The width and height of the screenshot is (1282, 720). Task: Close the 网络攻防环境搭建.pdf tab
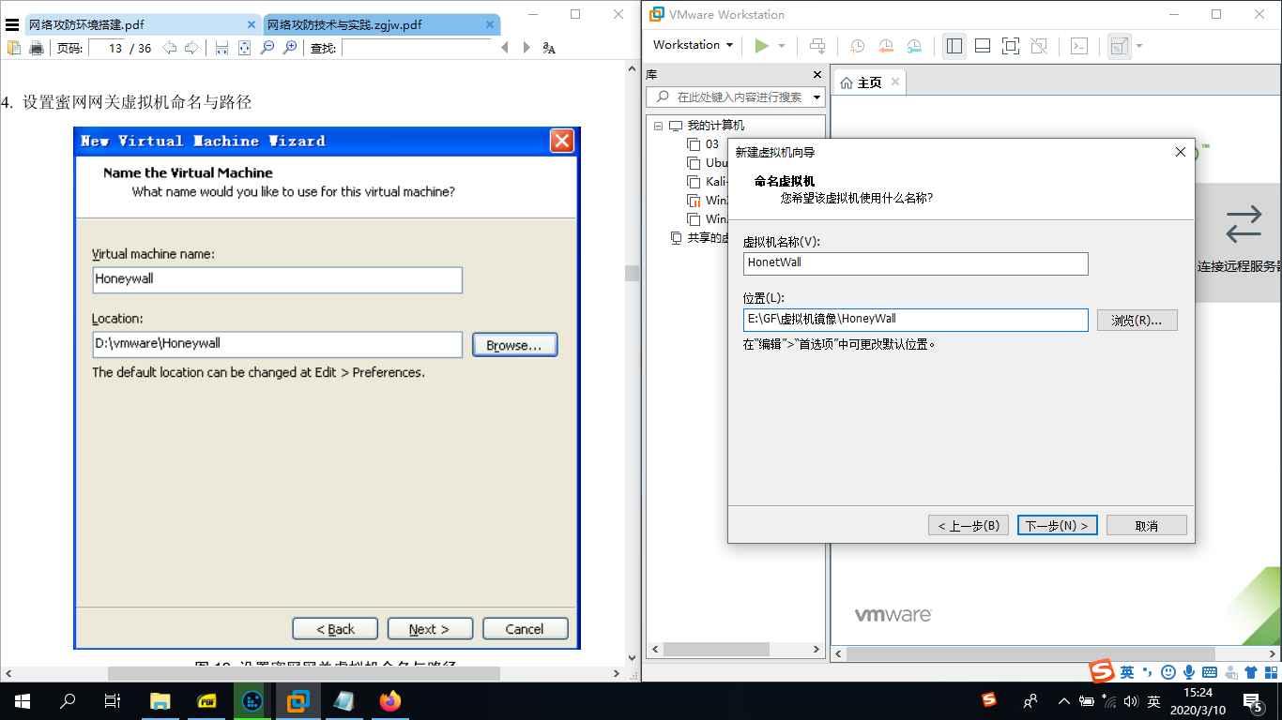[x=251, y=25]
